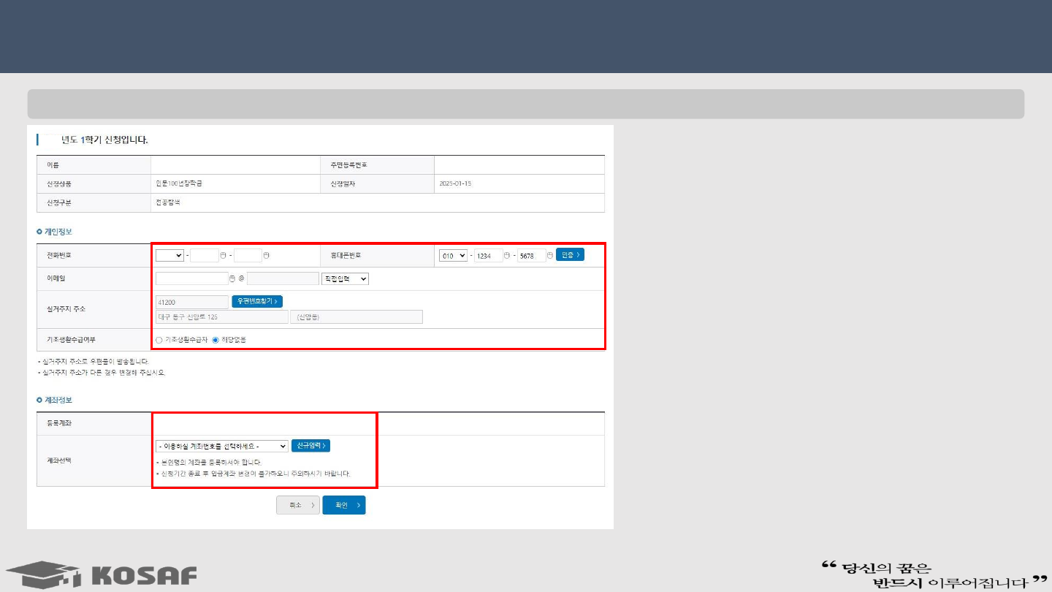The height and width of the screenshot is (592, 1052).
Task: Click the 취소 cancel button
Action: point(297,505)
